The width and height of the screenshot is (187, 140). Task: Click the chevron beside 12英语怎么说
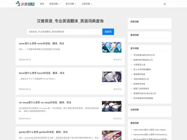coord(131,65)
